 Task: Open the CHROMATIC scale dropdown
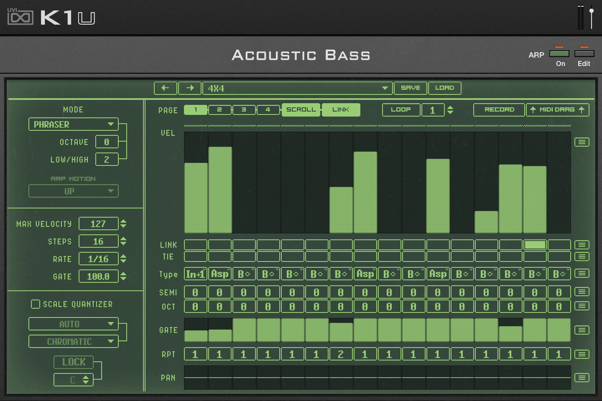pos(73,341)
